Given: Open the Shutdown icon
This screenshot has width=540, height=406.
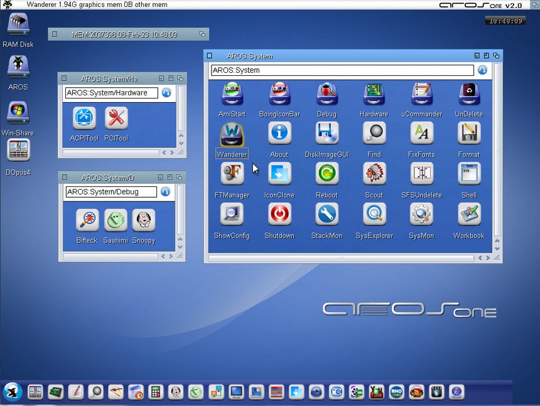Looking at the screenshot, I should 279,215.
